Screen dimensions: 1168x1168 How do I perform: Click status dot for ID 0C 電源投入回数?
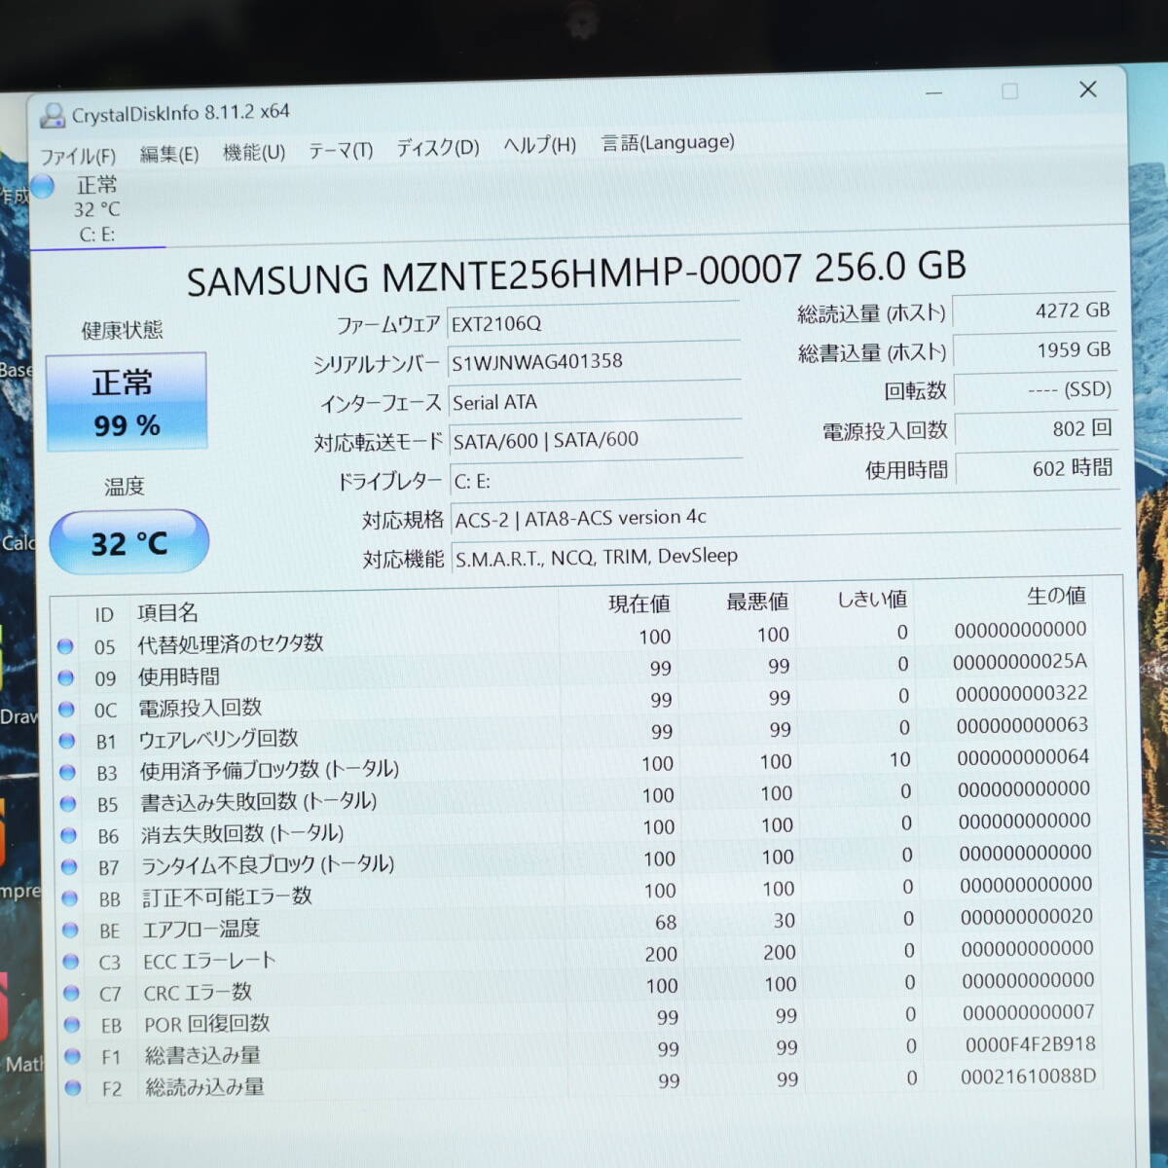(x=66, y=710)
